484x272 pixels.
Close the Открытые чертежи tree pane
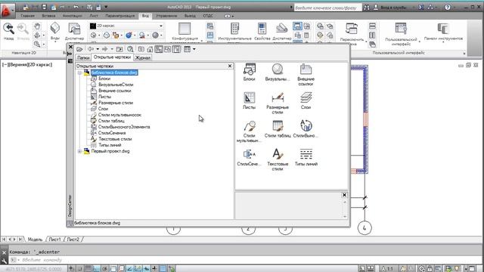[230, 66]
